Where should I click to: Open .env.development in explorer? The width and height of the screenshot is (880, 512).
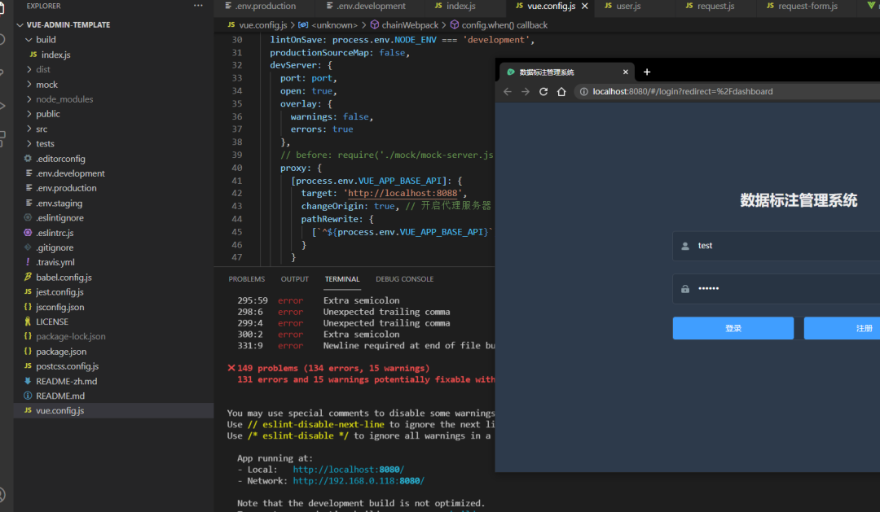click(x=70, y=173)
